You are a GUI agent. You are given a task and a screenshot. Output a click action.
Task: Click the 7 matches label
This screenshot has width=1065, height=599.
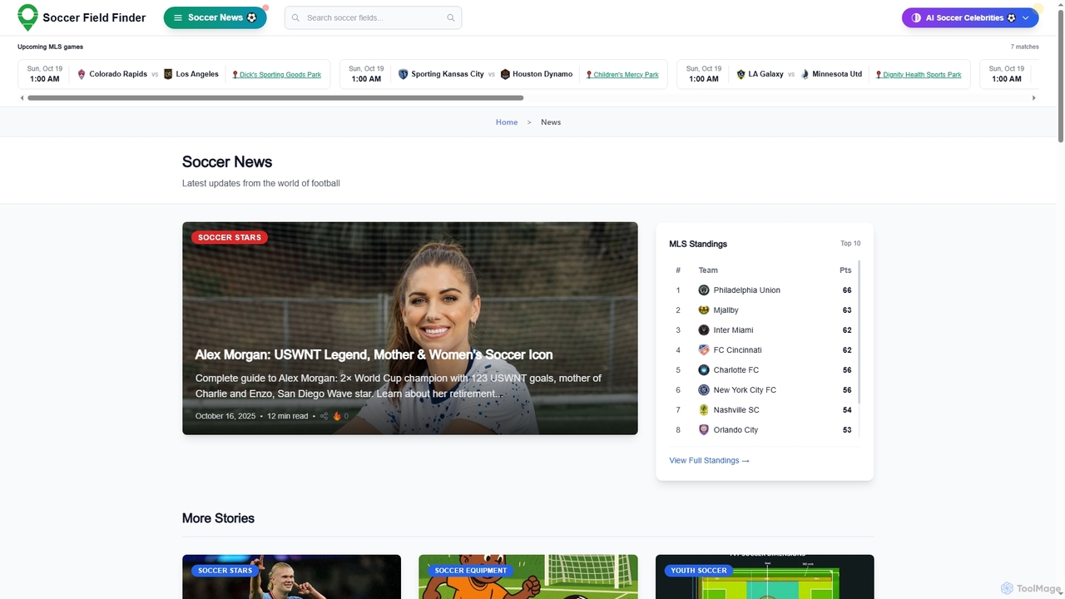click(1025, 47)
